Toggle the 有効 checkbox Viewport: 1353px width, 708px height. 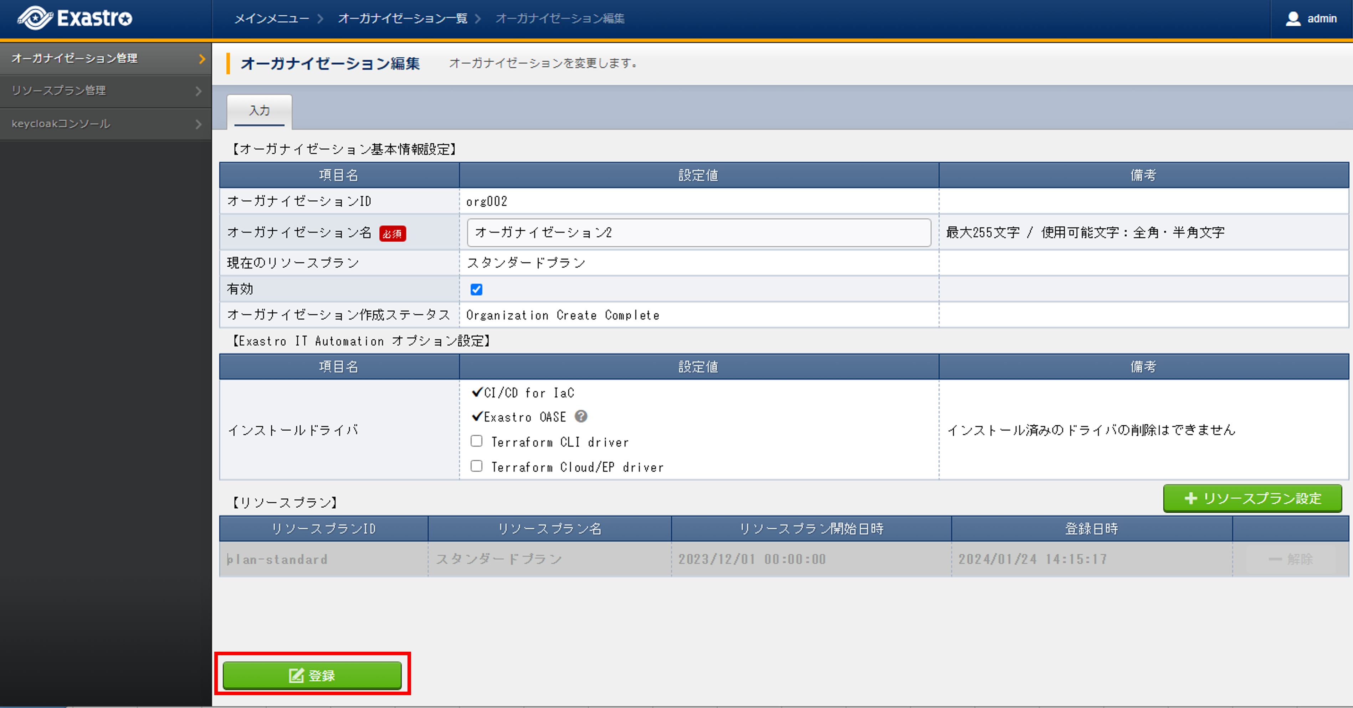[x=476, y=289]
